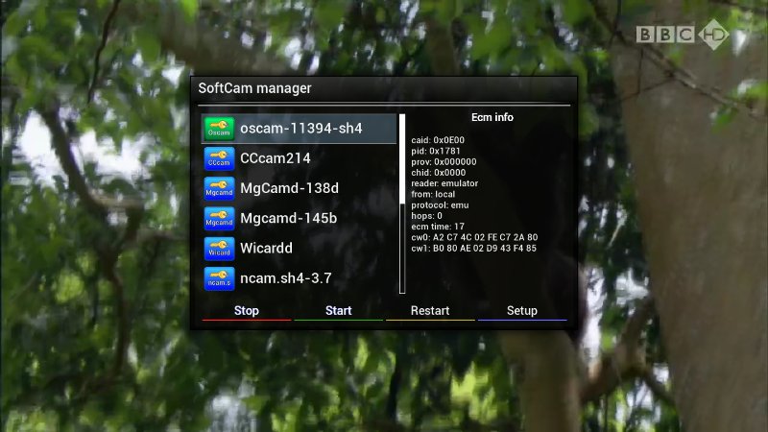Click the Wicard key icon
This screenshot has width=768, height=432.
coord(219,248)
